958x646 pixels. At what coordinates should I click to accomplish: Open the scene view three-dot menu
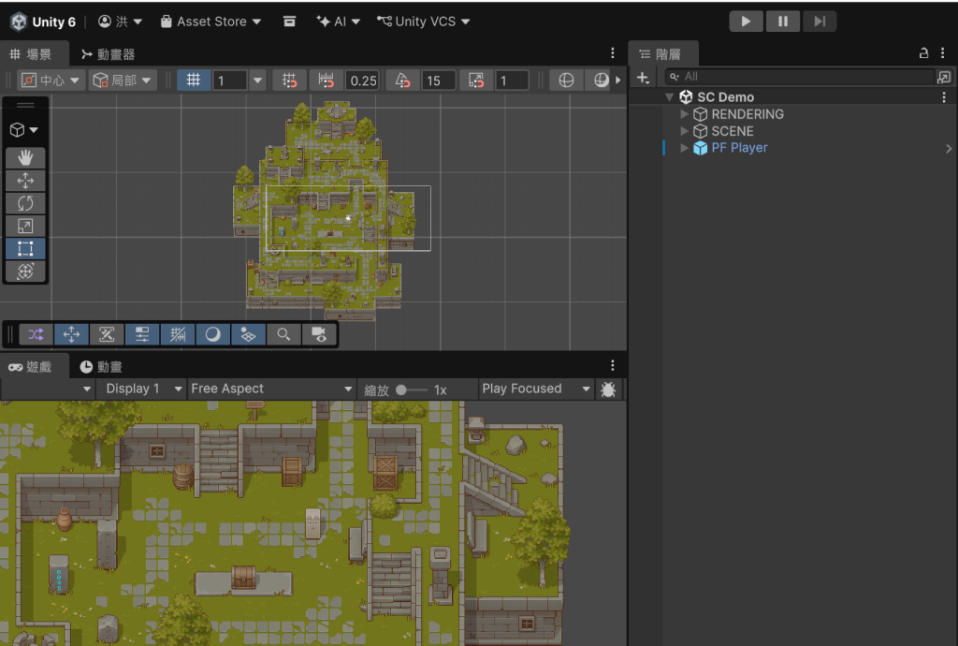coord(612,53)
